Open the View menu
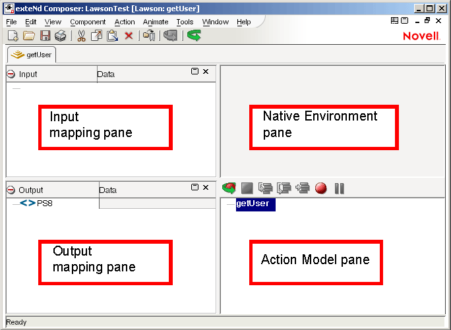 [x=53, y=22]
